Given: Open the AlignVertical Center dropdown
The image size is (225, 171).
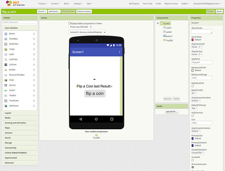Looking at the screenshot, I should (x=197, y=54).
